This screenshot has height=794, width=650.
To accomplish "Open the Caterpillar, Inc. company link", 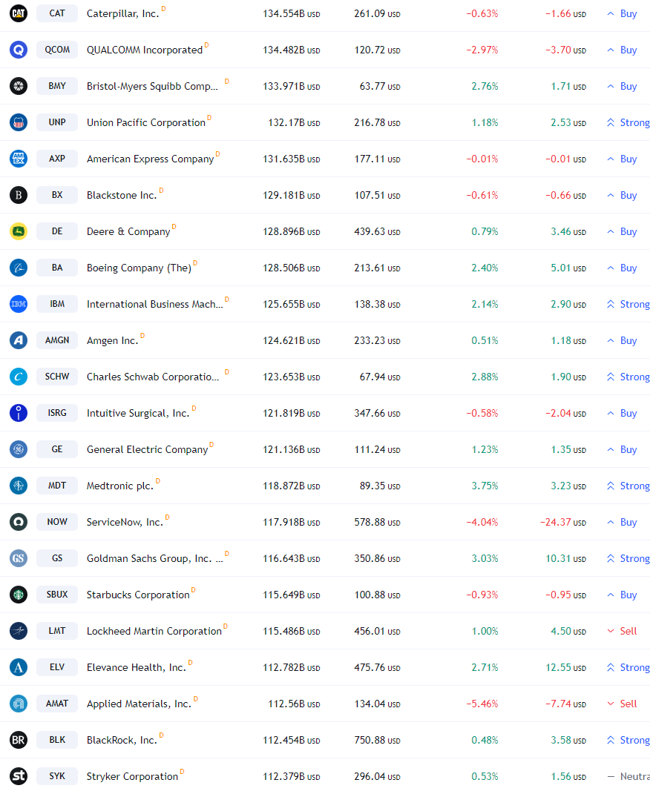I will (122, 13).
